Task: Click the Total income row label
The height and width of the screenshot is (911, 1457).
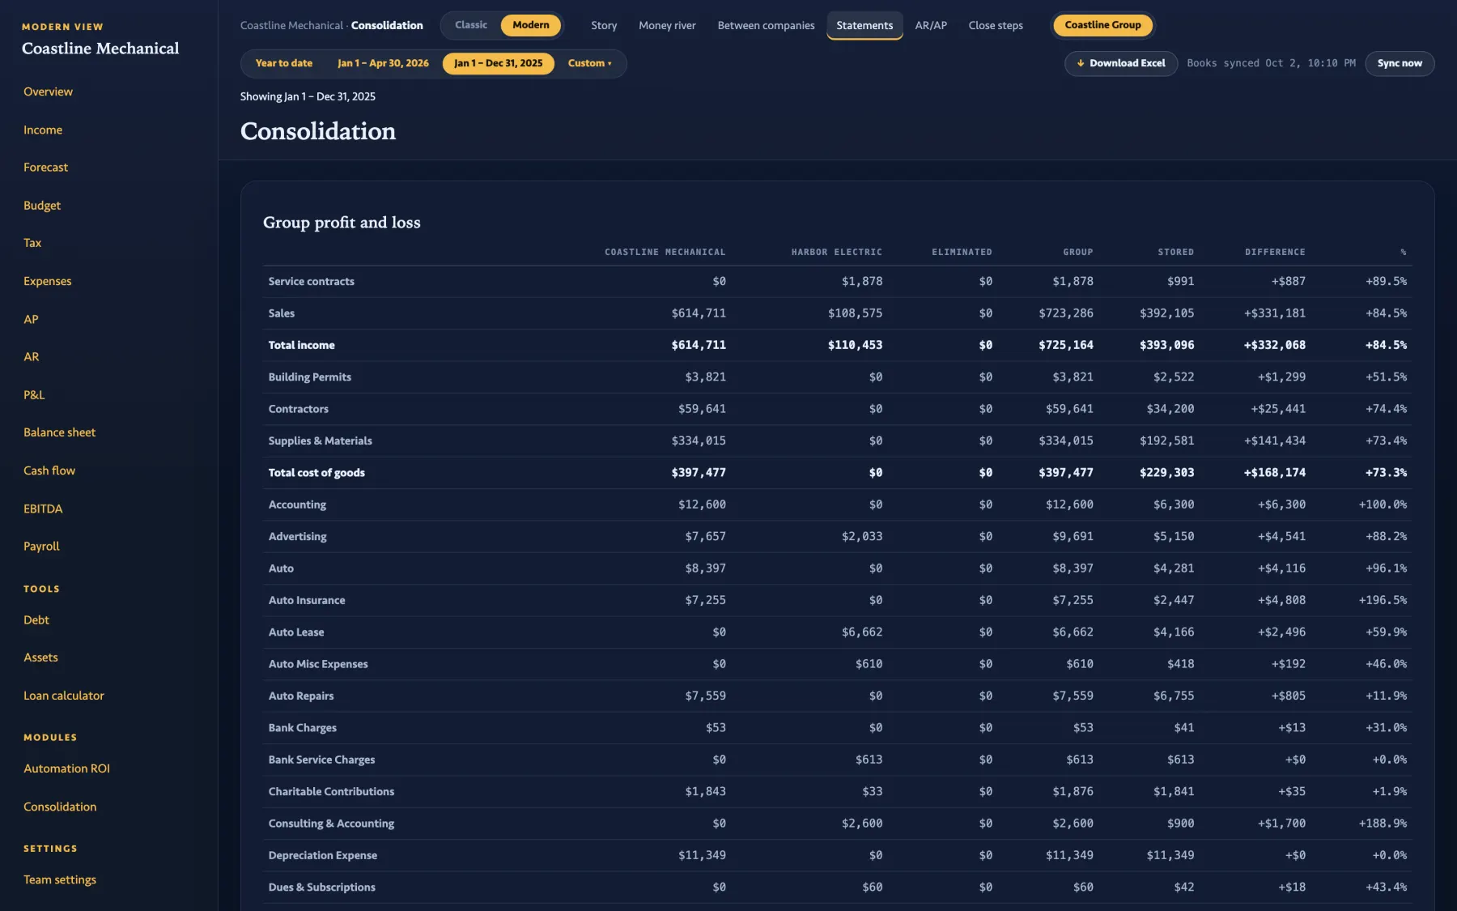Action: (x=301, y=345)
